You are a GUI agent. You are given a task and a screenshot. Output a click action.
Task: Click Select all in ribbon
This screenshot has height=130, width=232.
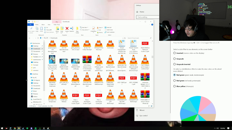pos(108,27)
